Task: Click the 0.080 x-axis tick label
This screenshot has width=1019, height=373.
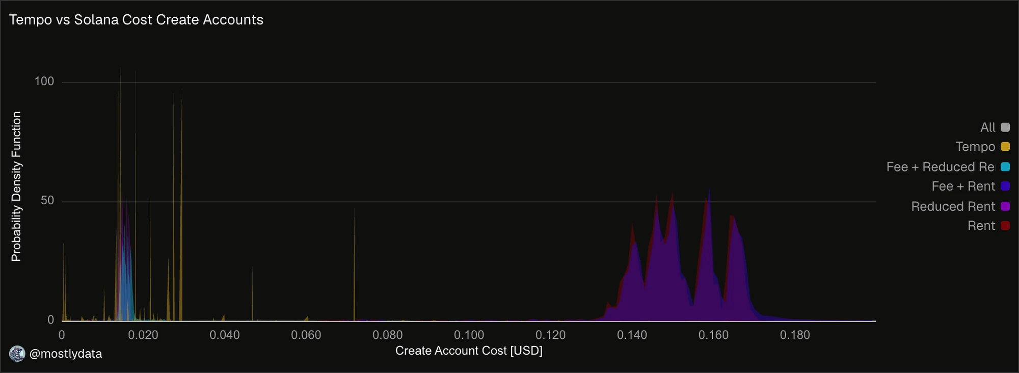Action: (x=388, y=335)
